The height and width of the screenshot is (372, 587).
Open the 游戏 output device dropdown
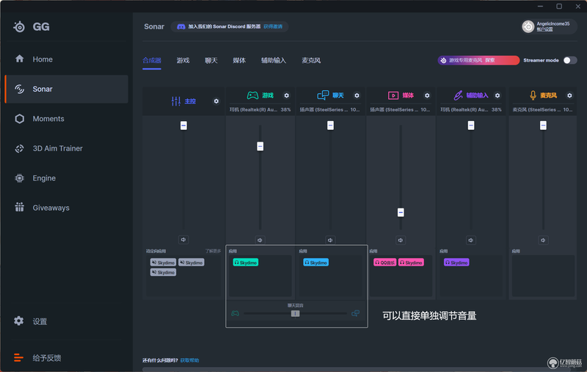coord(260,109)
